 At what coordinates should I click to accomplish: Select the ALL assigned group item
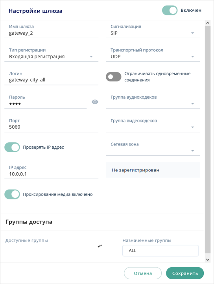coord(160,251)
